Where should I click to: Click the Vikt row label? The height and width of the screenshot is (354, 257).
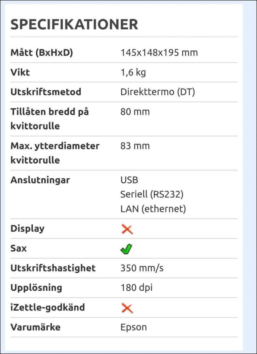coord(20,72)
